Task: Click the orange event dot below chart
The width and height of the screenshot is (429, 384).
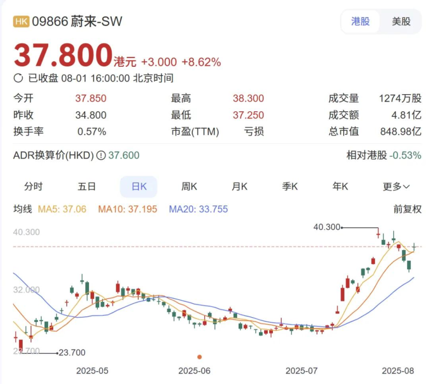Action: (x=200, y=357)
